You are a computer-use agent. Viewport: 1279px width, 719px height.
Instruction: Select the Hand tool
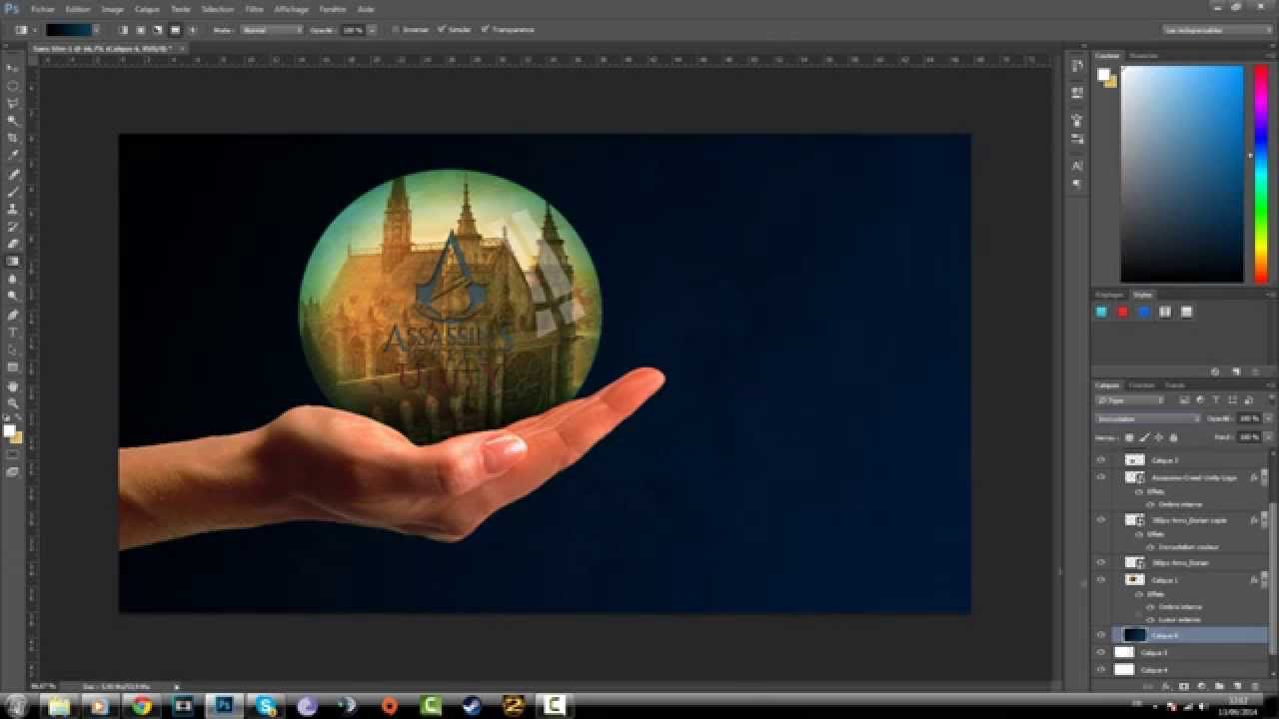(13, 386)
